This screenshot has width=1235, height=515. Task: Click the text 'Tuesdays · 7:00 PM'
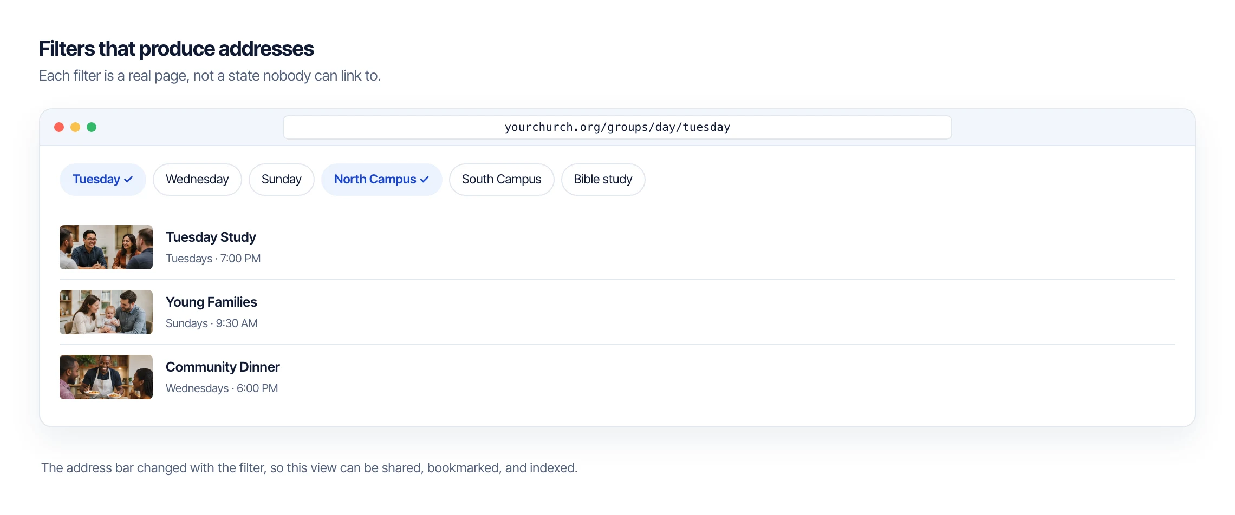(213, 259)
